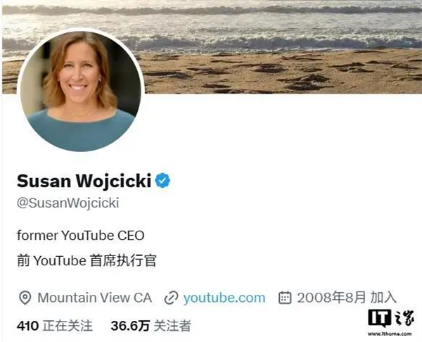The width and height of the screenshot is (422, 342).
Task: Open the 410 following list
Action: (x=55, y=326)
